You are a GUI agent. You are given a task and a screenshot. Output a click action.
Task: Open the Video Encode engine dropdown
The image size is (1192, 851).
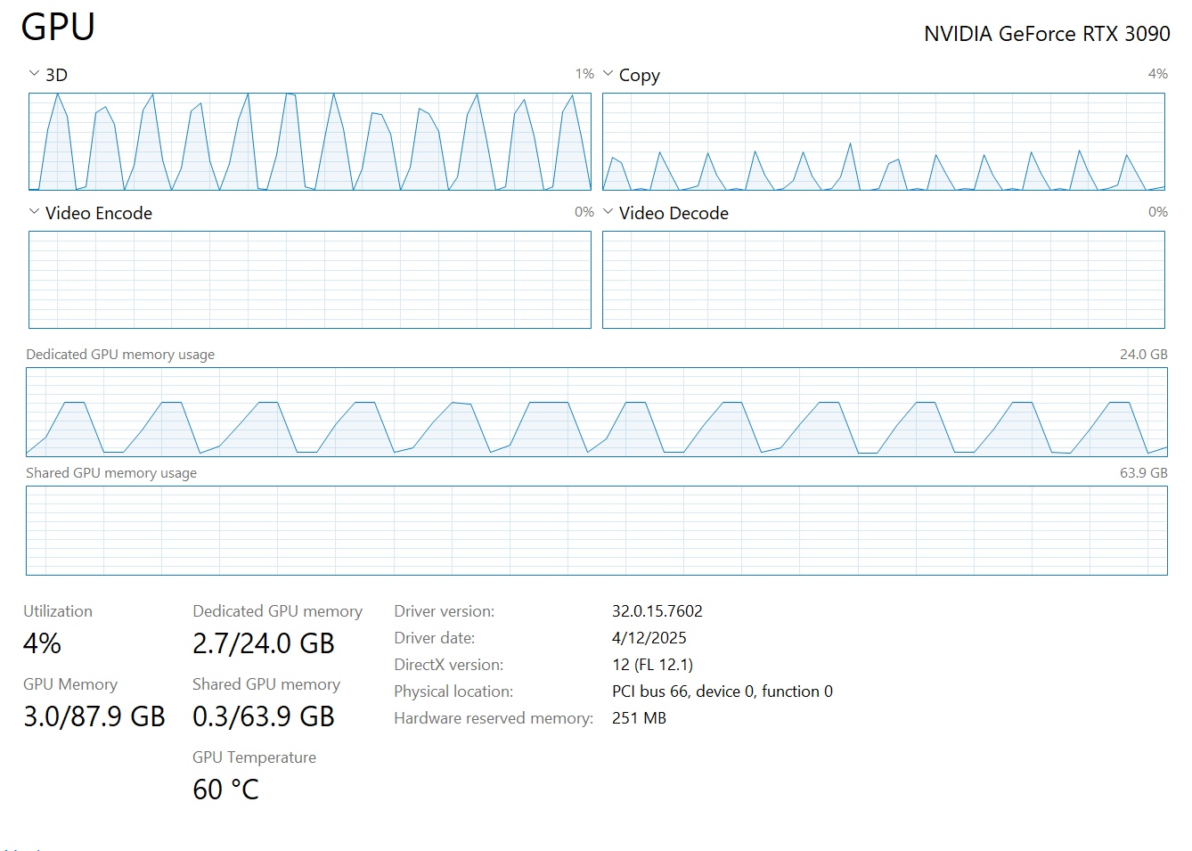click(x=34, y=212)
